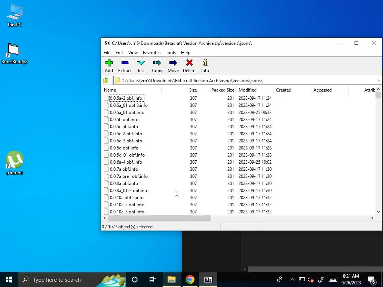Select file 0.0.5b obf.info
383x287 pixels.
coord(124,119)
